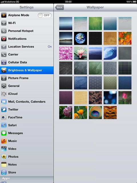
Task: Tap the Wi-Fi settings icon
Action: (4, 23)
